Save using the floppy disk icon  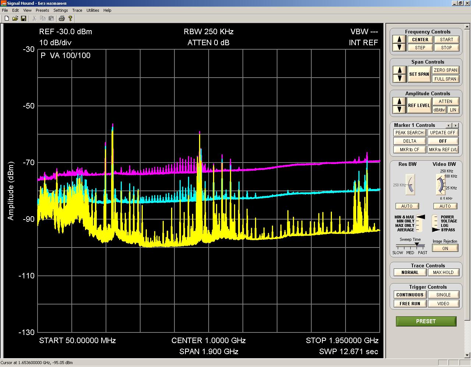coord(24,18)
